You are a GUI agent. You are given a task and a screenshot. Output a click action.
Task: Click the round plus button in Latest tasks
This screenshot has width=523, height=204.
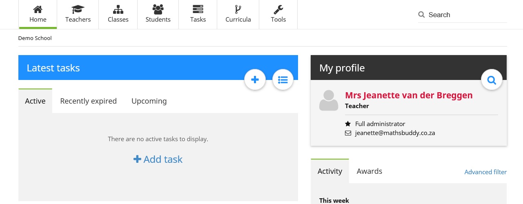(255, 80)
